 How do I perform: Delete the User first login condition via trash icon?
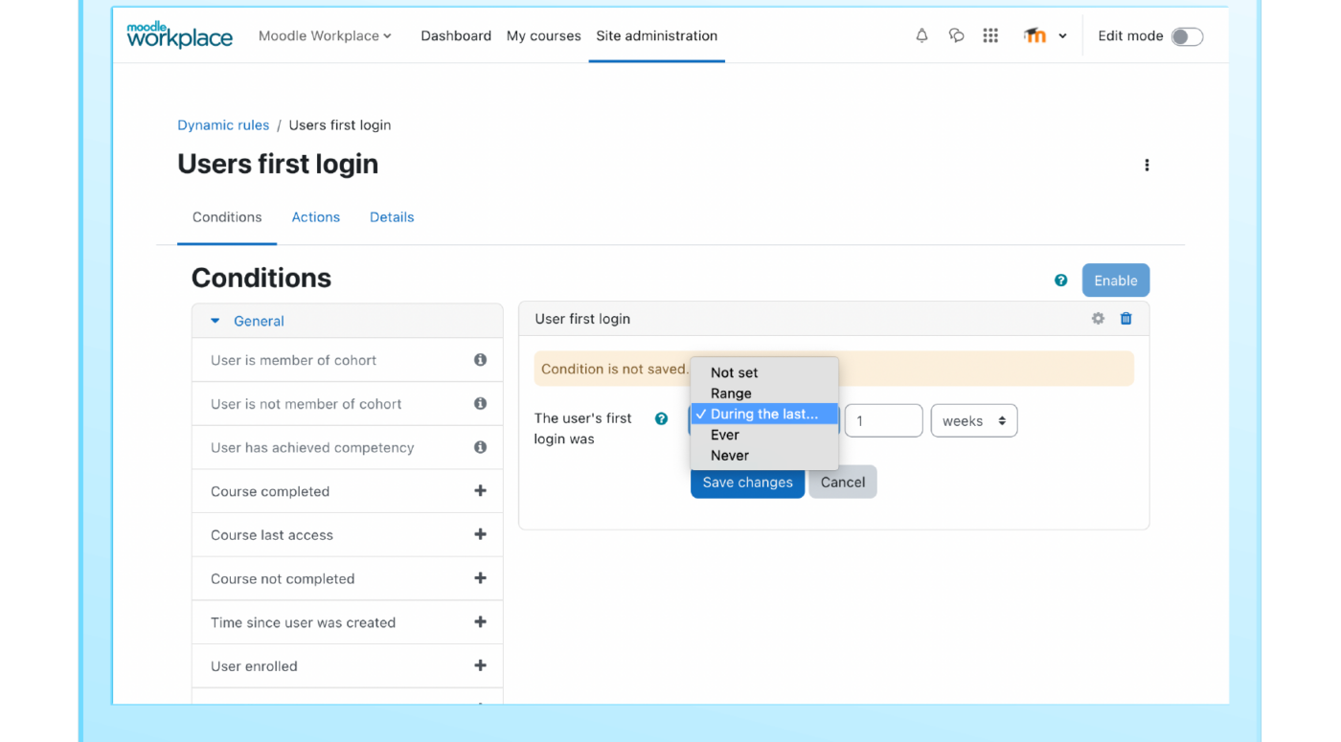click(1126, 318)
